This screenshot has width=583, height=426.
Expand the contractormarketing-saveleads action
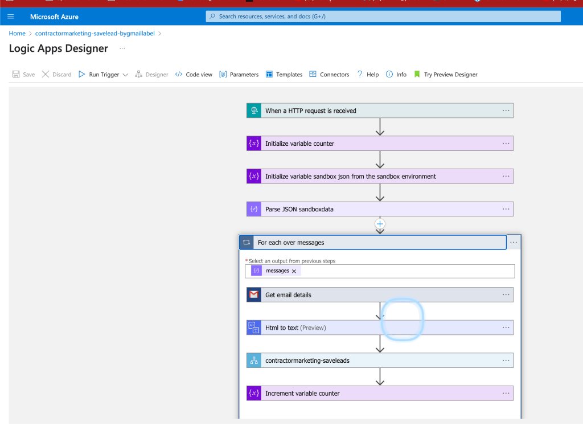tap(380, 361)
